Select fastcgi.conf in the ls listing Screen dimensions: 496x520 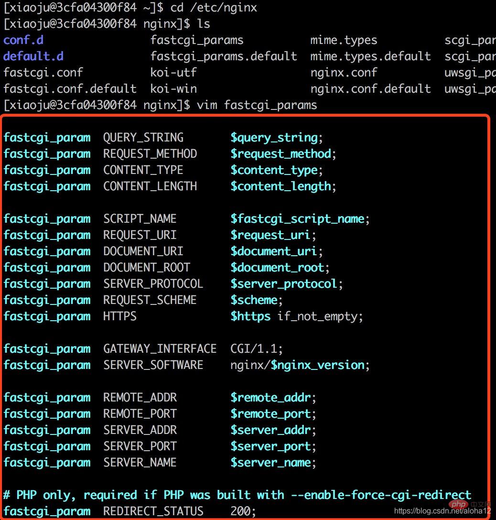(x=43, y=73)
